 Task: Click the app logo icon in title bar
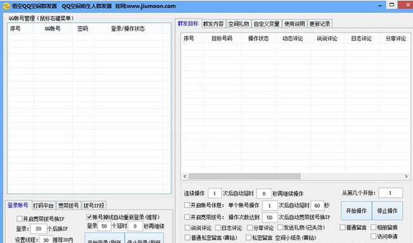(6, 6)
